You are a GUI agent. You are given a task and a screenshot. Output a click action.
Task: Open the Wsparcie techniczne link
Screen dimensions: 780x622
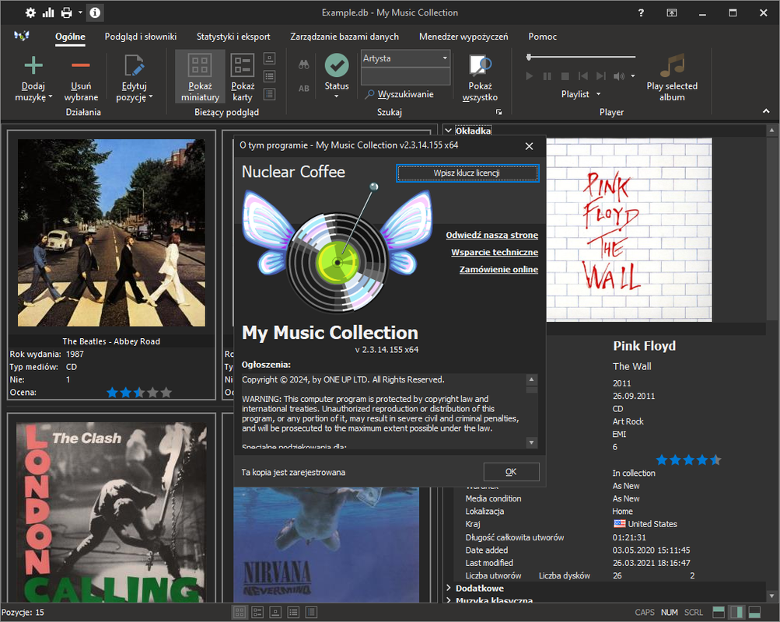tap(495, 252)
